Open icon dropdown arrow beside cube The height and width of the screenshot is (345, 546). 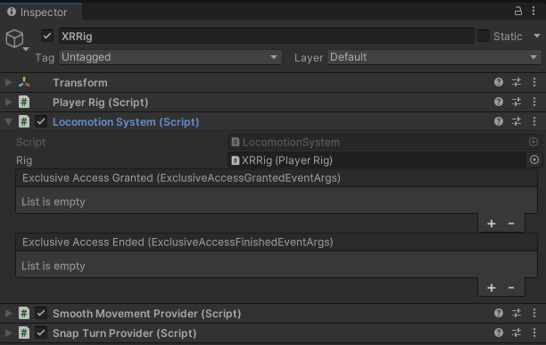[x=26, y=49]
